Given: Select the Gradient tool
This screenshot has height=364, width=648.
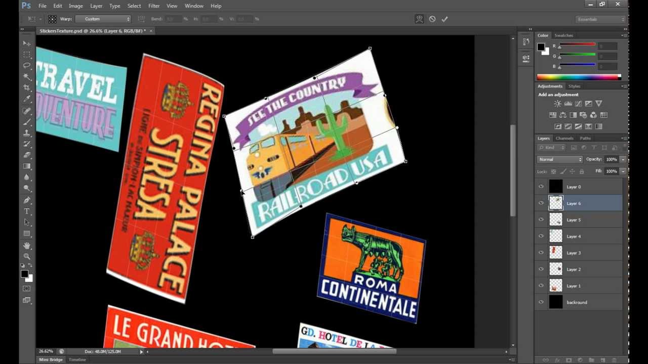Looking at the screenshot, I should click(x=27, y=166).
